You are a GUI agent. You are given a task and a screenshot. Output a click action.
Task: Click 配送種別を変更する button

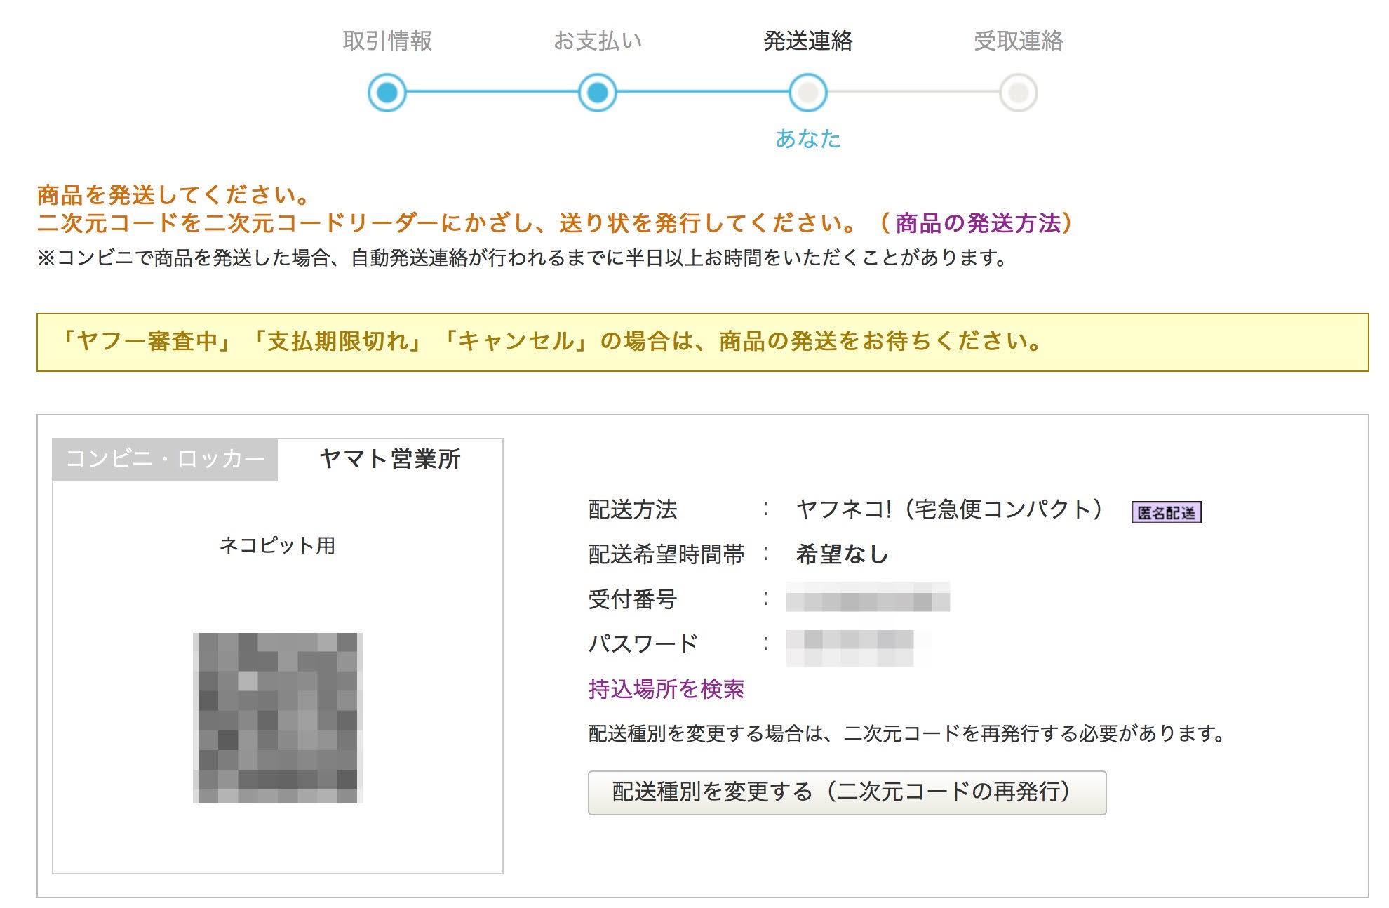[x=847, y=792]
